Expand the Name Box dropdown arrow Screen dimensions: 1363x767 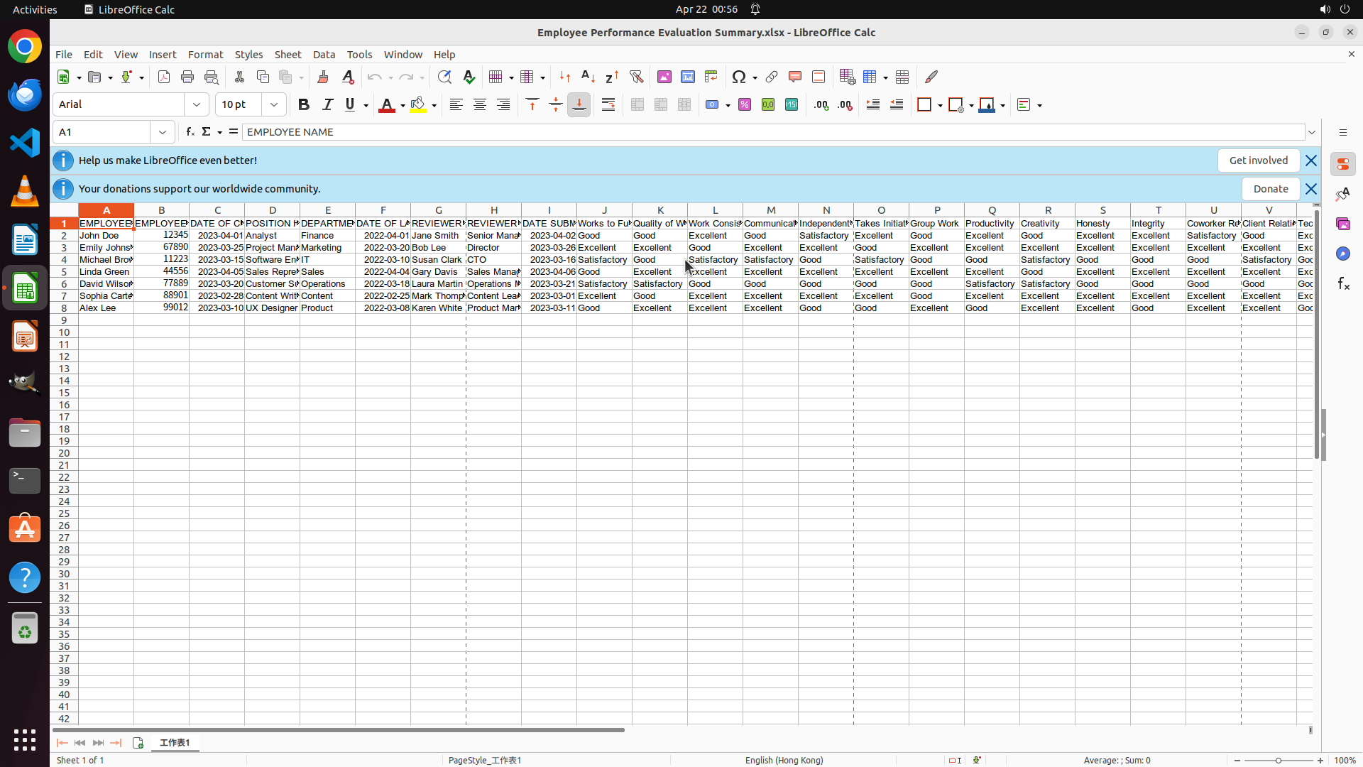tap(163, 132)
